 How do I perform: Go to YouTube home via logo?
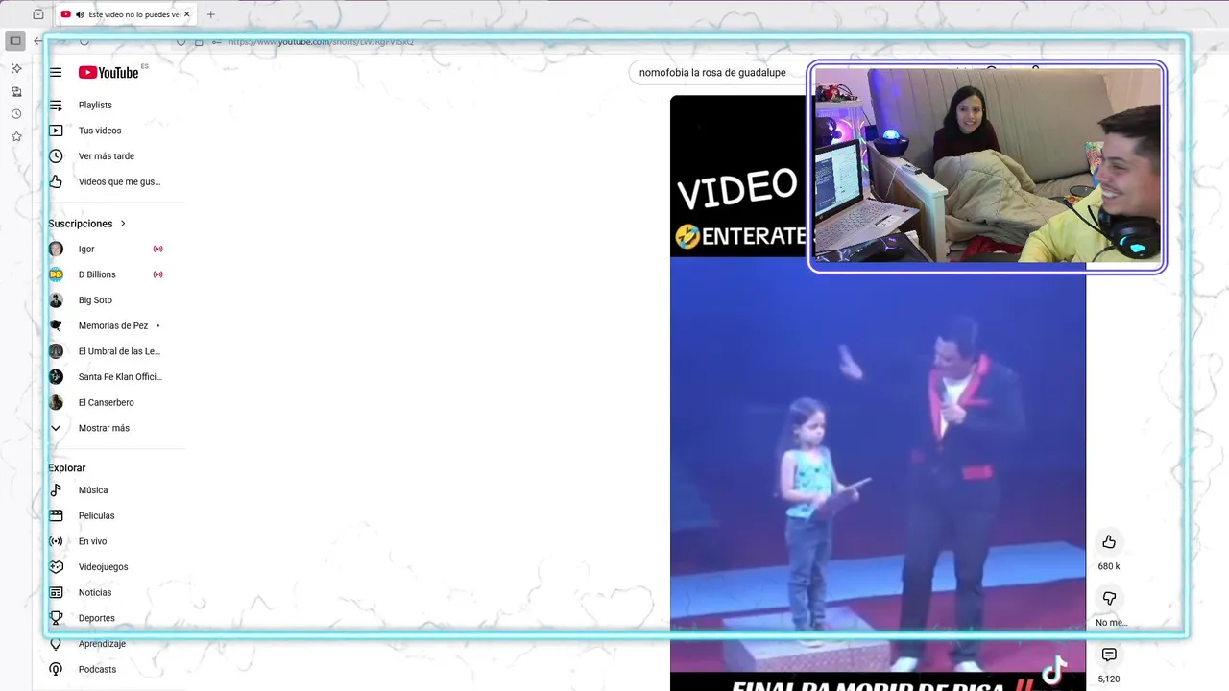coord(108,72)
